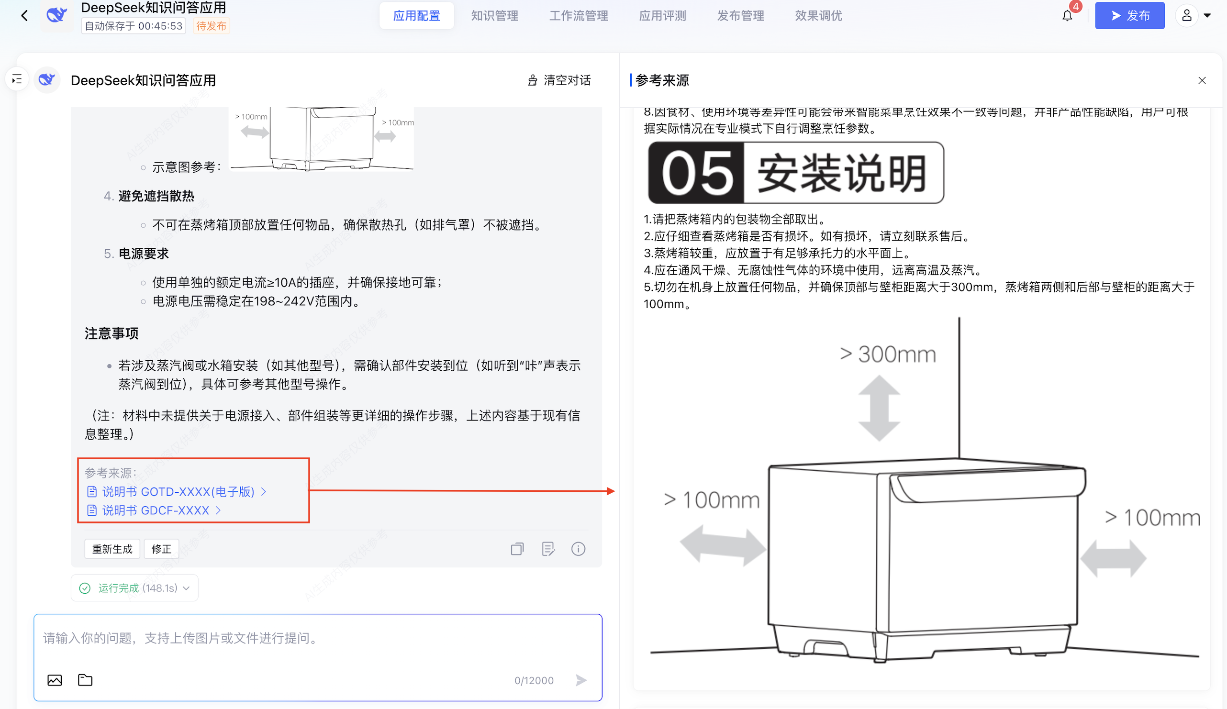Screen dimensions: 1227x709
Task: Toggle the sidebar collapse icon
Action: (17, 79)
